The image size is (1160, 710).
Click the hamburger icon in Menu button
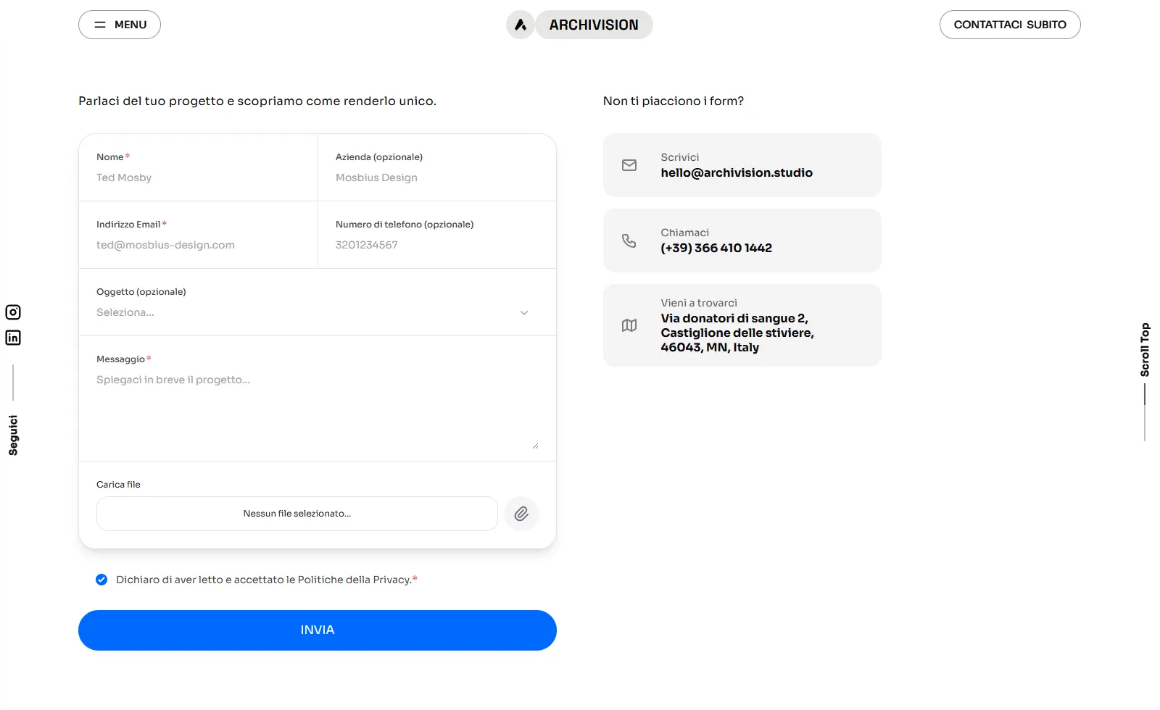tap(100, 25)
